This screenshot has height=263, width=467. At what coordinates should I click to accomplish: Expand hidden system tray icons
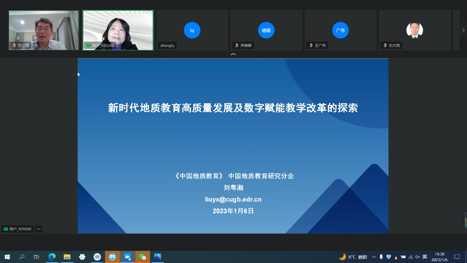374,257
